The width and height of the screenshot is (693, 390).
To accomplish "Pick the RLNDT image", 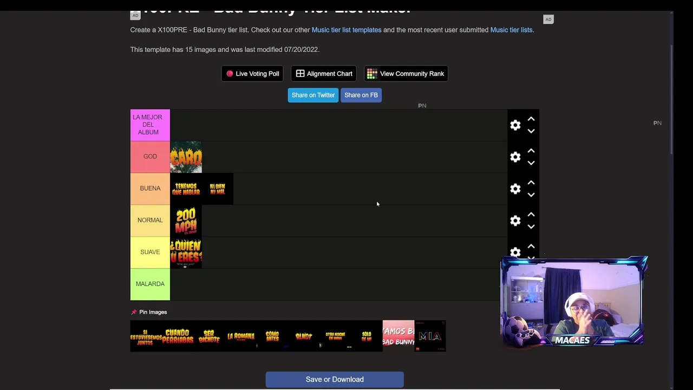I will (304, 336).
